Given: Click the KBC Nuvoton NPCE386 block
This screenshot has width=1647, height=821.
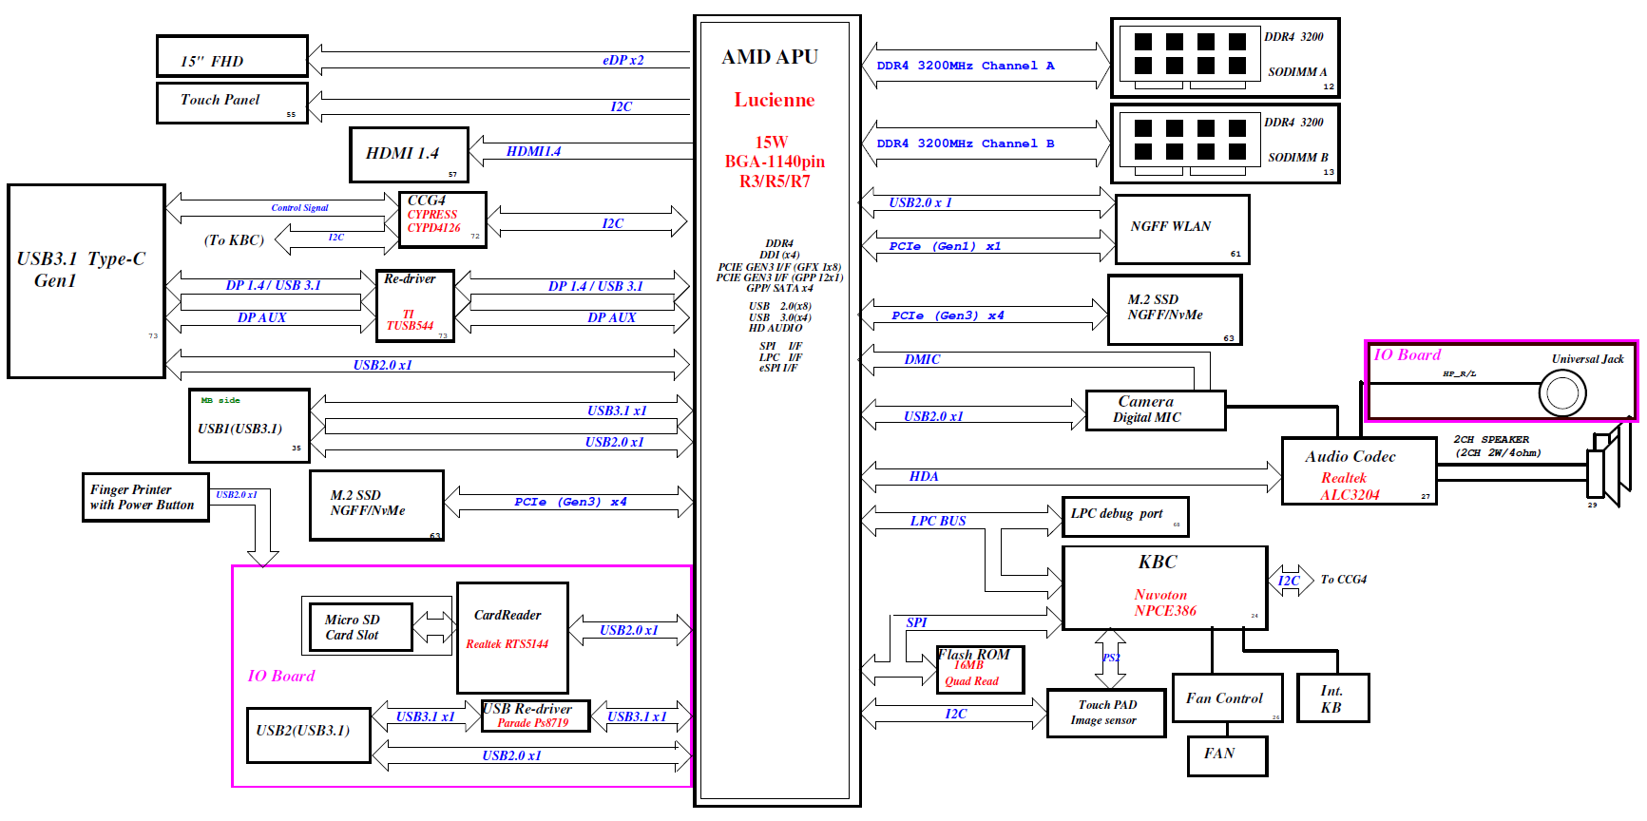Looking at the screenshot, I should click(1164, 587).
